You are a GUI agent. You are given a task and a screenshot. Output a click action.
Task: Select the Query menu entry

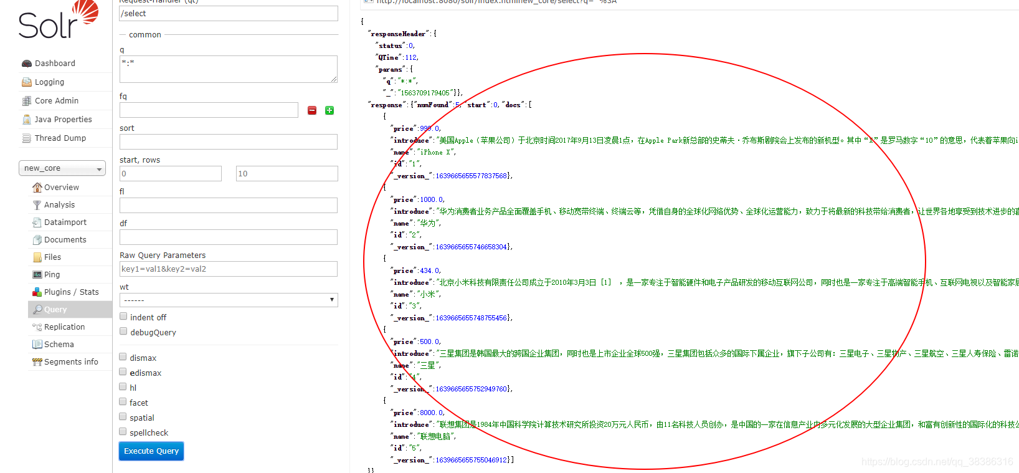click(55, 310)
